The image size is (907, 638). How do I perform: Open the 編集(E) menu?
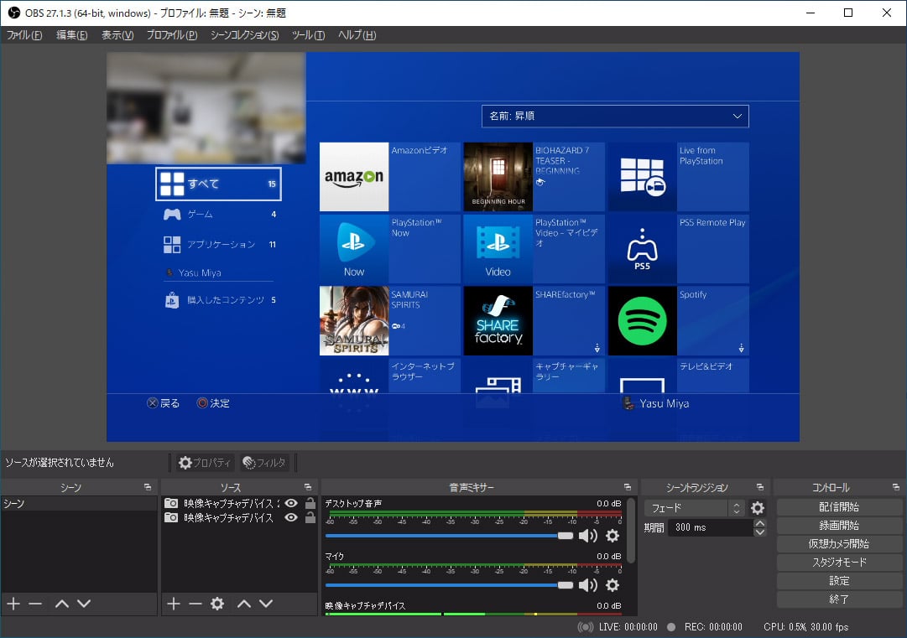point(71,35)
